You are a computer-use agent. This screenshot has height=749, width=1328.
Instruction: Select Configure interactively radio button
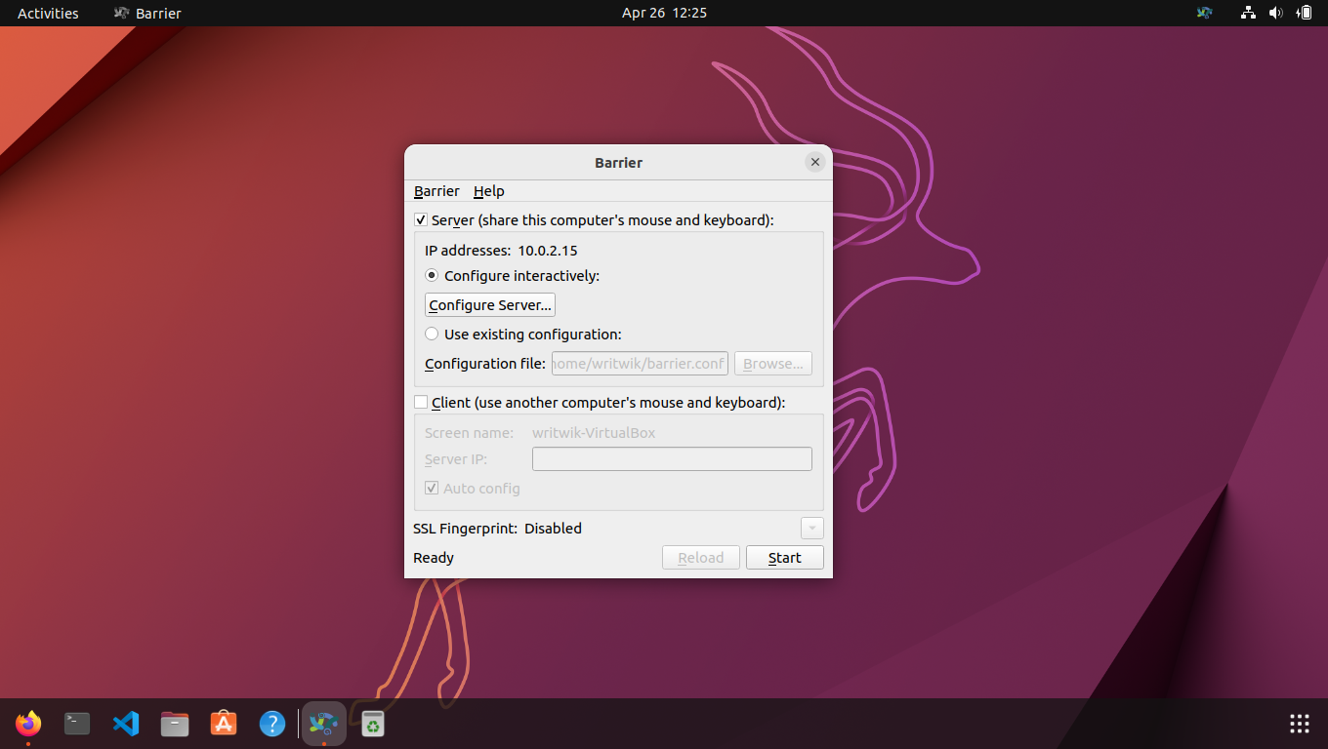pyautogui.click(x=432, y=276)
